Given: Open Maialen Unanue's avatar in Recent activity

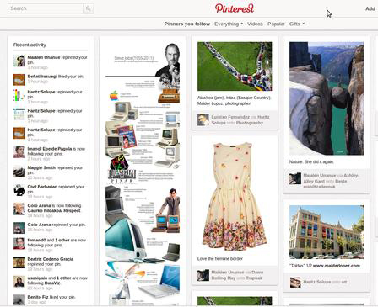Looking at the screenshot, I should pos(19,61).
